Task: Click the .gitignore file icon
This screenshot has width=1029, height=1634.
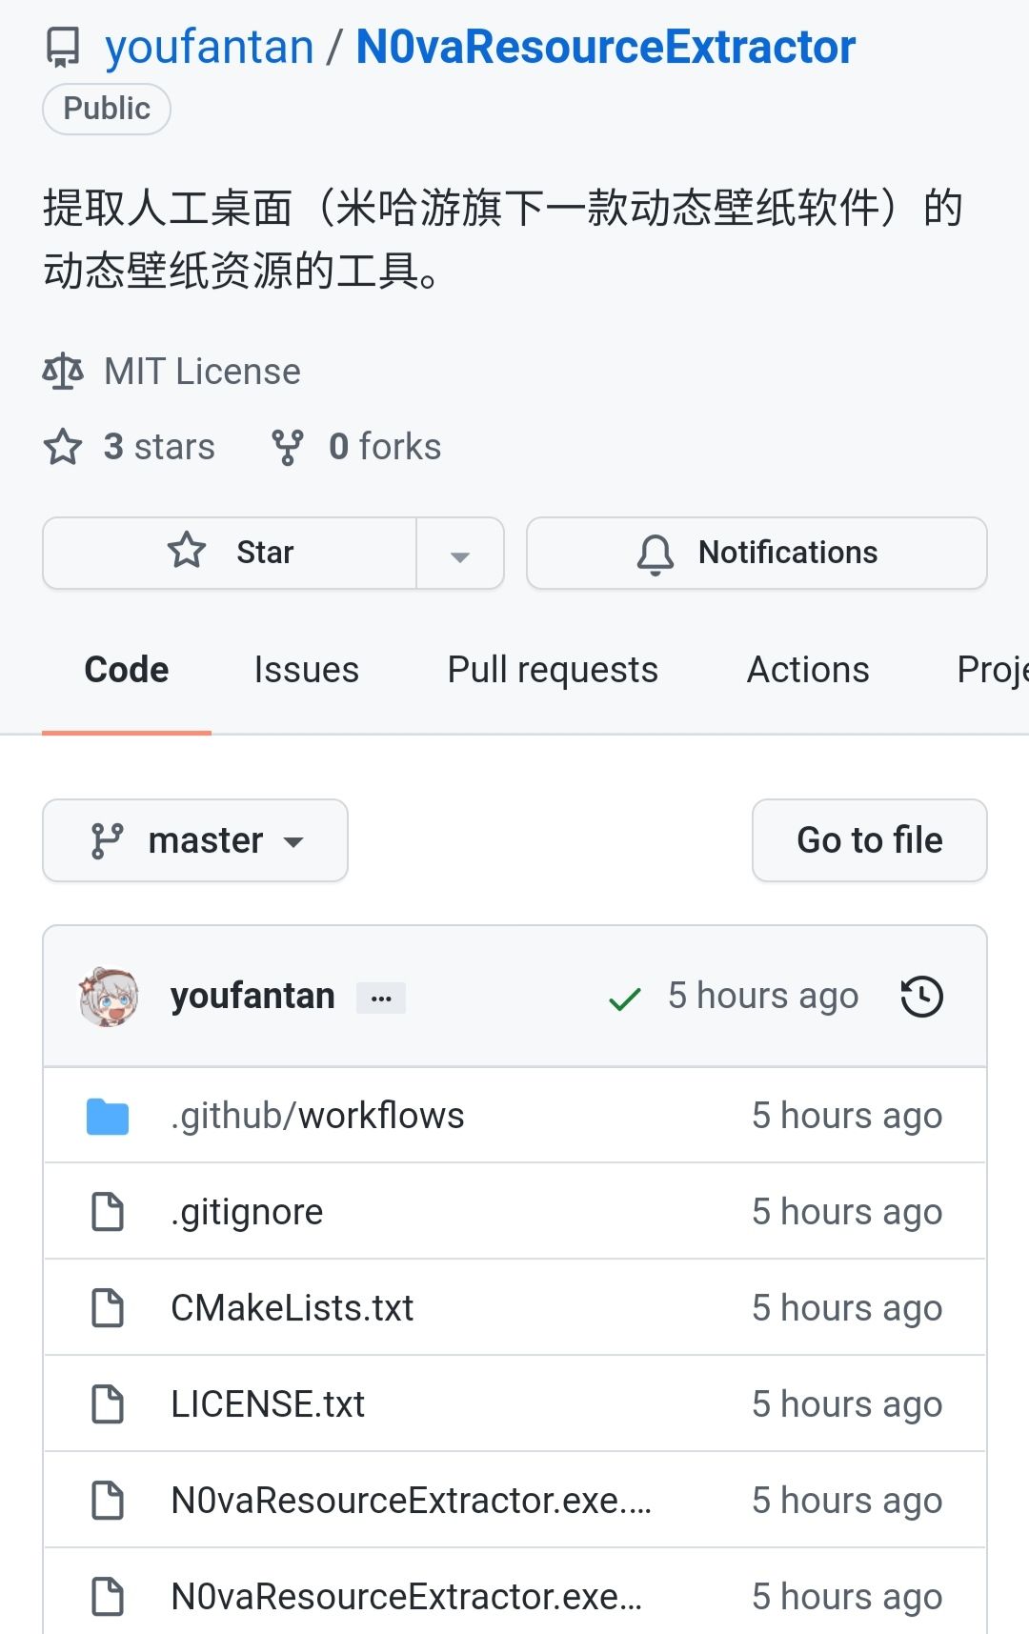Action: (108, 1212)
